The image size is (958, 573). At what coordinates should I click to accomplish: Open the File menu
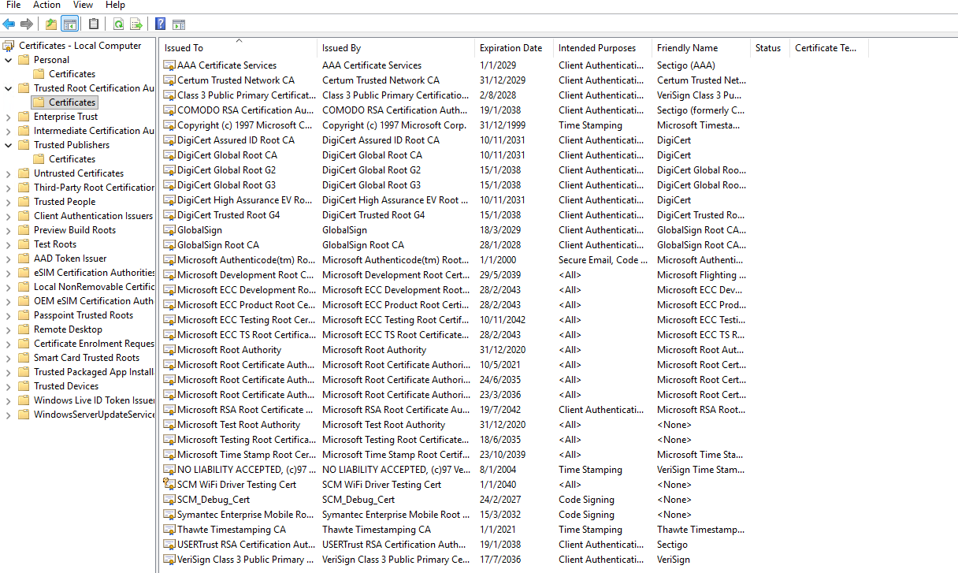click(13, 5)
